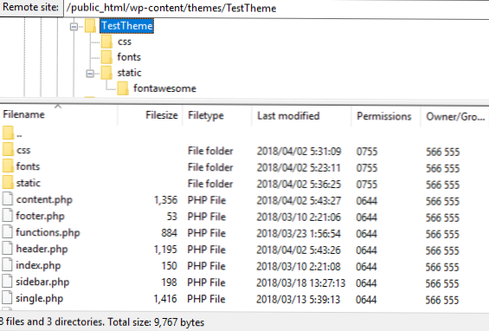489x331 pixels.
Task: Click the 0644 permissions of index.php
Action: point(366,267)
